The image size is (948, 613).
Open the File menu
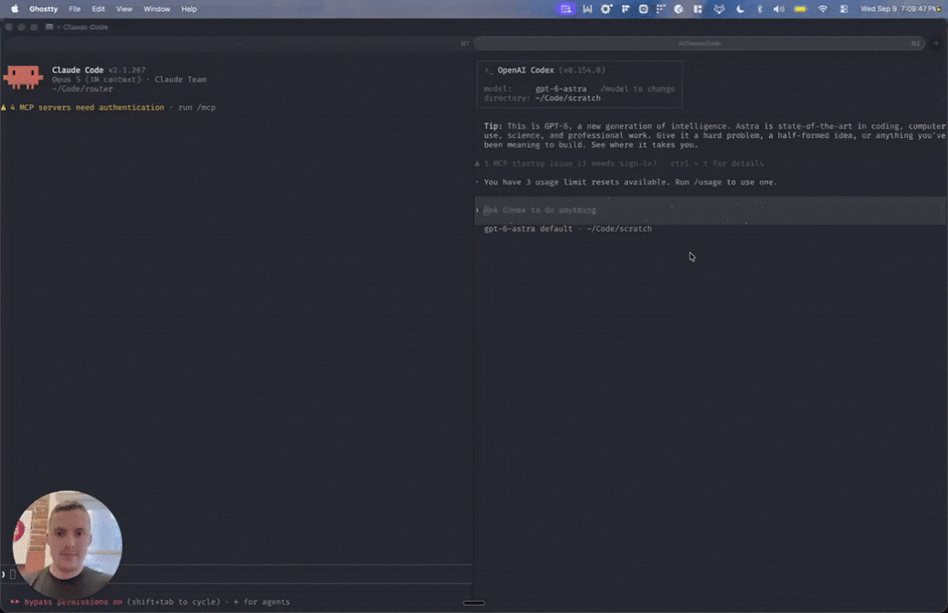[74, 9]
